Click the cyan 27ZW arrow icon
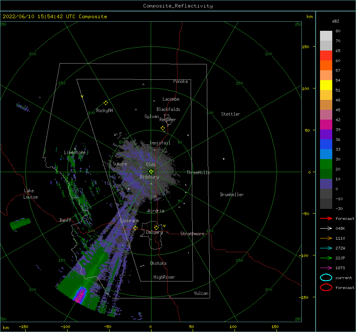The image size is (356, 332). (326, 248)
